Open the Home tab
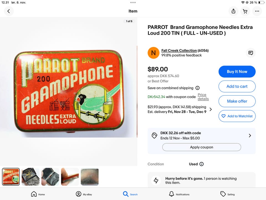 [38, 194]
